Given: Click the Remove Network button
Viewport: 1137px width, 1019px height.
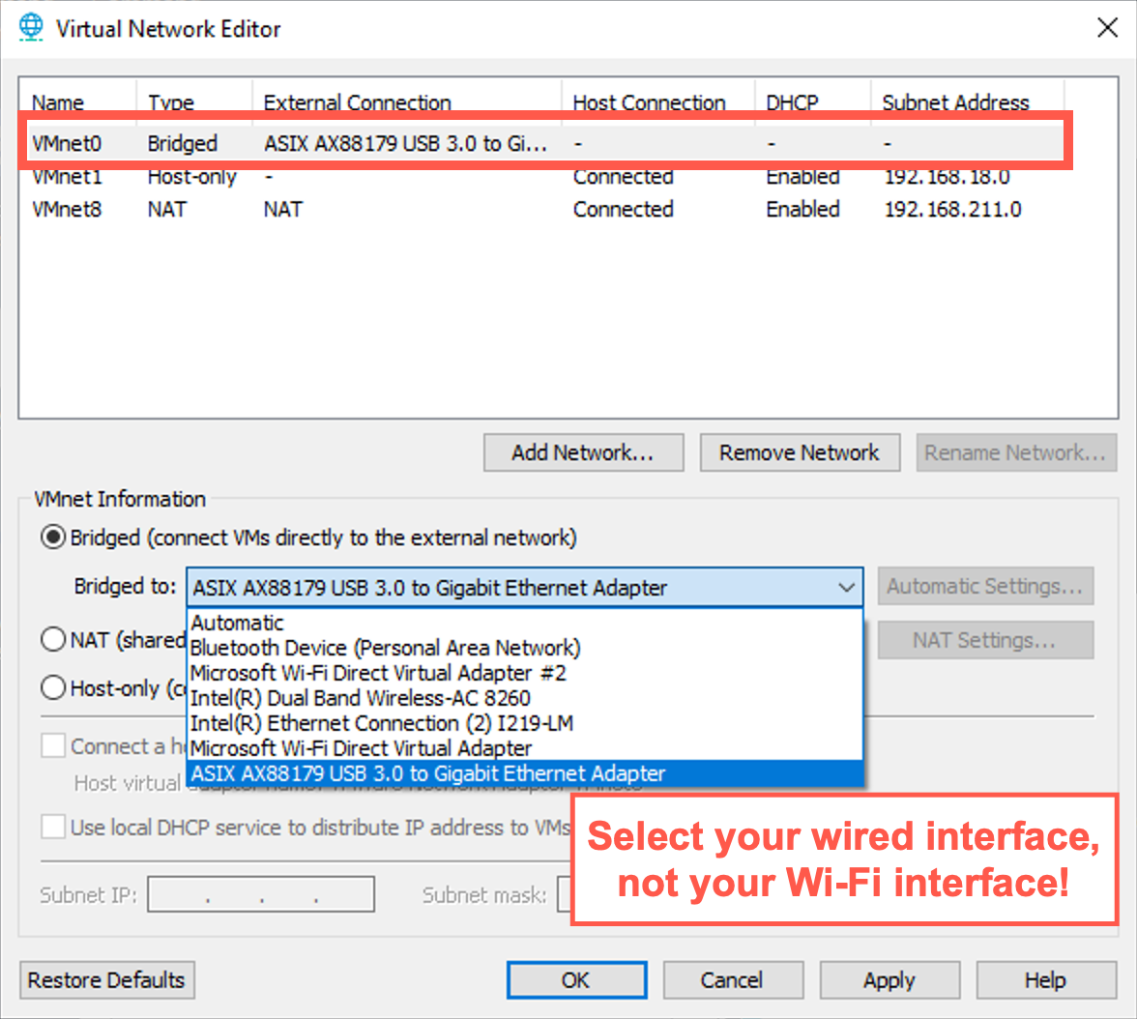Looking at the screenshot, I should (800, 452).
